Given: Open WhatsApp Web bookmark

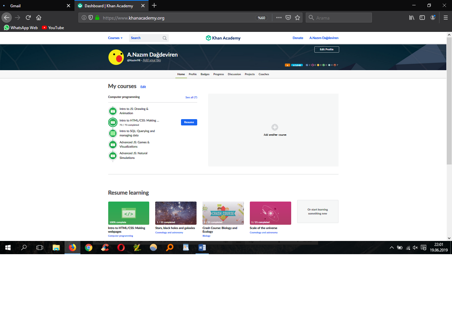Looking at the screenshot, I should 21,28.
